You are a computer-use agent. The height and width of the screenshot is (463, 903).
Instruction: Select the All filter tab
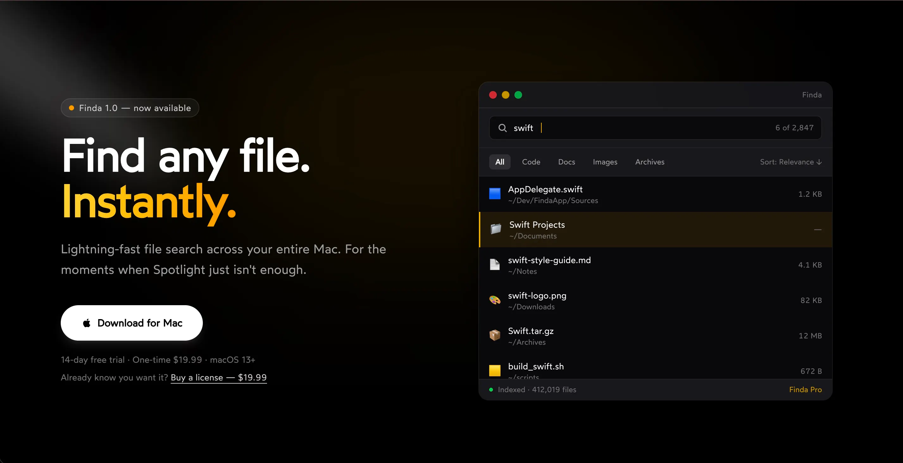(x=500, y=162)
